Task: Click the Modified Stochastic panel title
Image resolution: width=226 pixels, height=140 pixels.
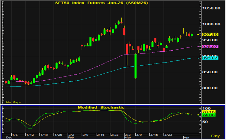Action: coord(101,107)
